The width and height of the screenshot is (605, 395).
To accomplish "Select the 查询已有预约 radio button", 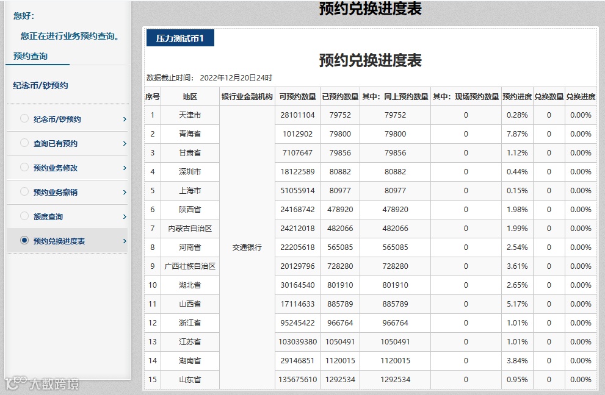I will 24,143.
